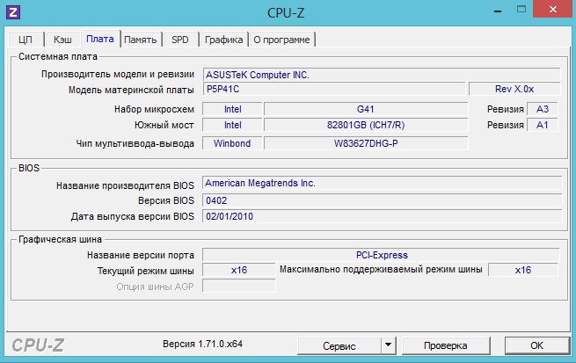Select the BIOS version 0402 value
The height and width of the screenshot is (363, 576).
(x=382, y=200)
